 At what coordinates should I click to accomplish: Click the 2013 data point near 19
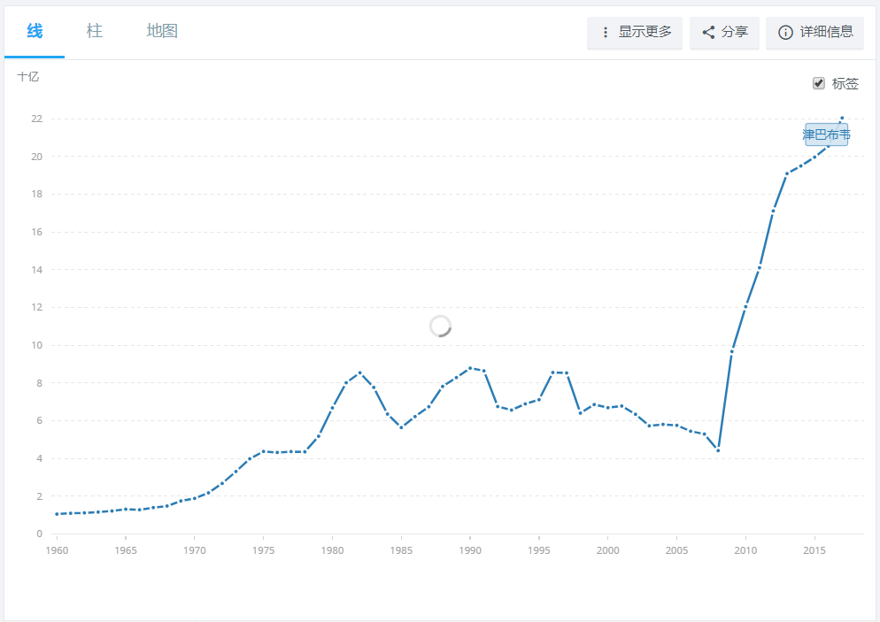point(787,173)
